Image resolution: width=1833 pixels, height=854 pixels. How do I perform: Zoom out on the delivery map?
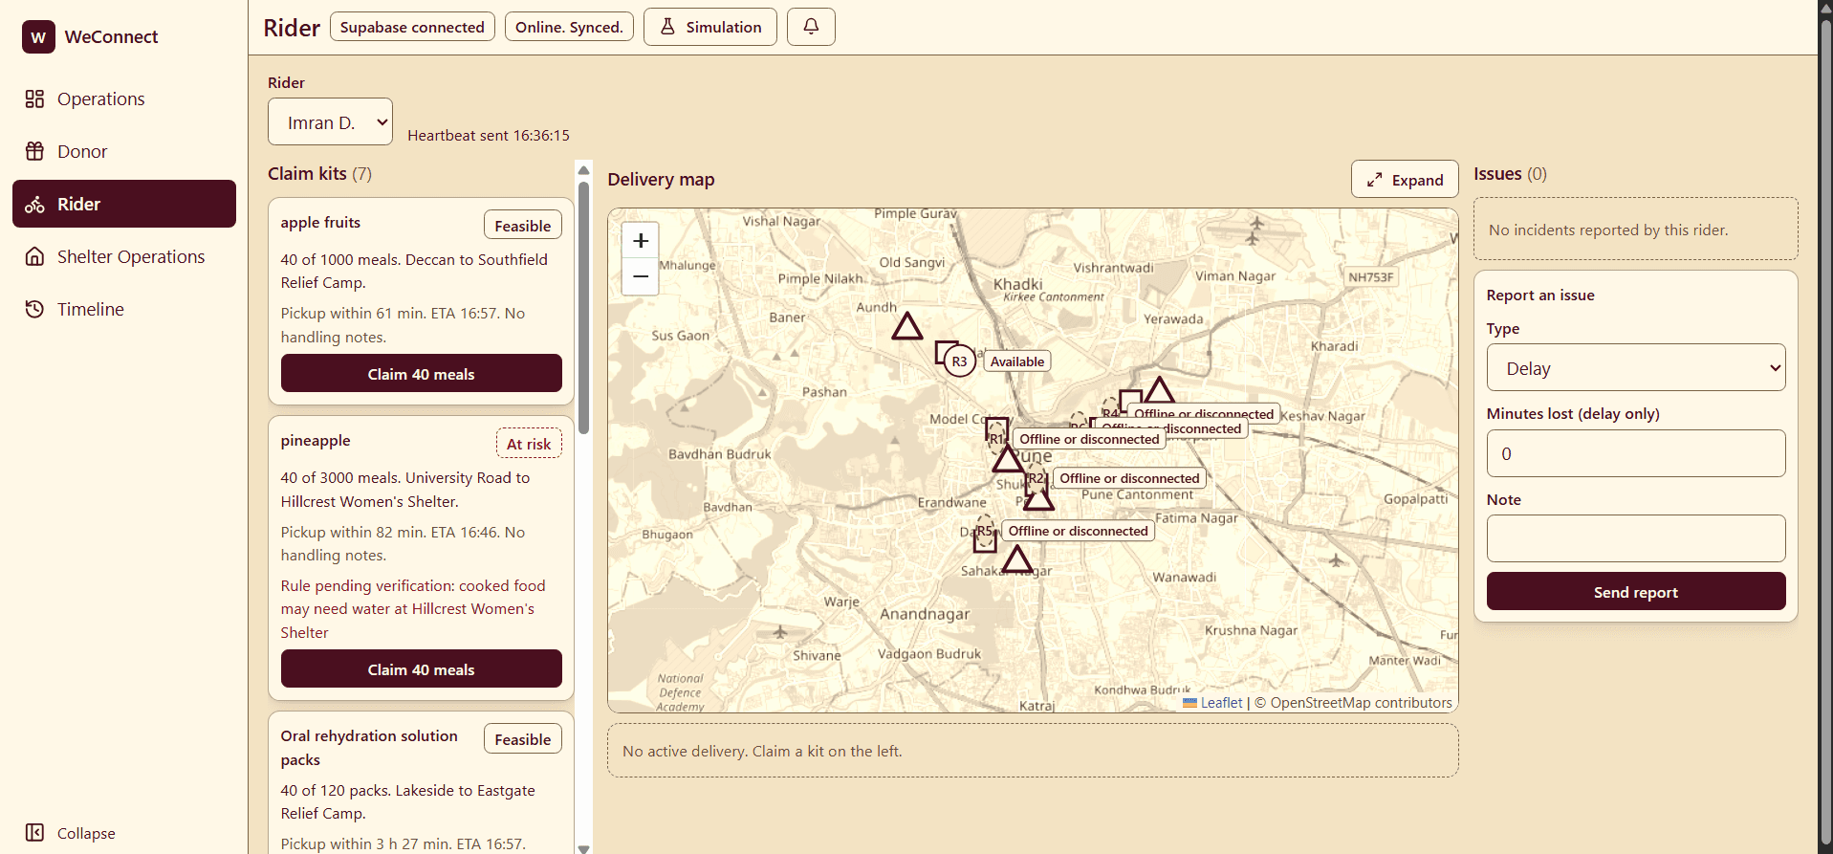point(641,276)
